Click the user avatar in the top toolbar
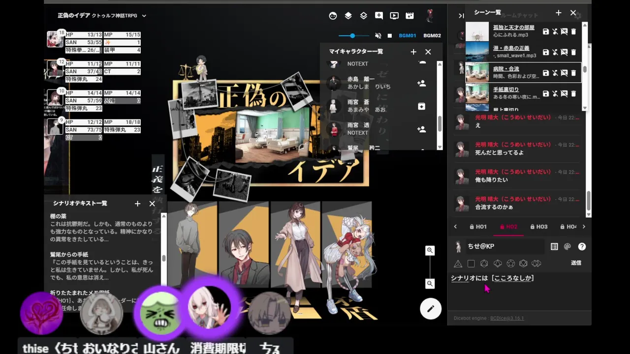 pos(430,16)
